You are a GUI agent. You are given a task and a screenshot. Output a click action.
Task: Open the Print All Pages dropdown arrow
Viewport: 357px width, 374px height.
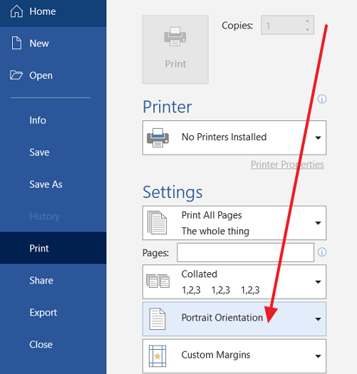[x=318, y=223]
